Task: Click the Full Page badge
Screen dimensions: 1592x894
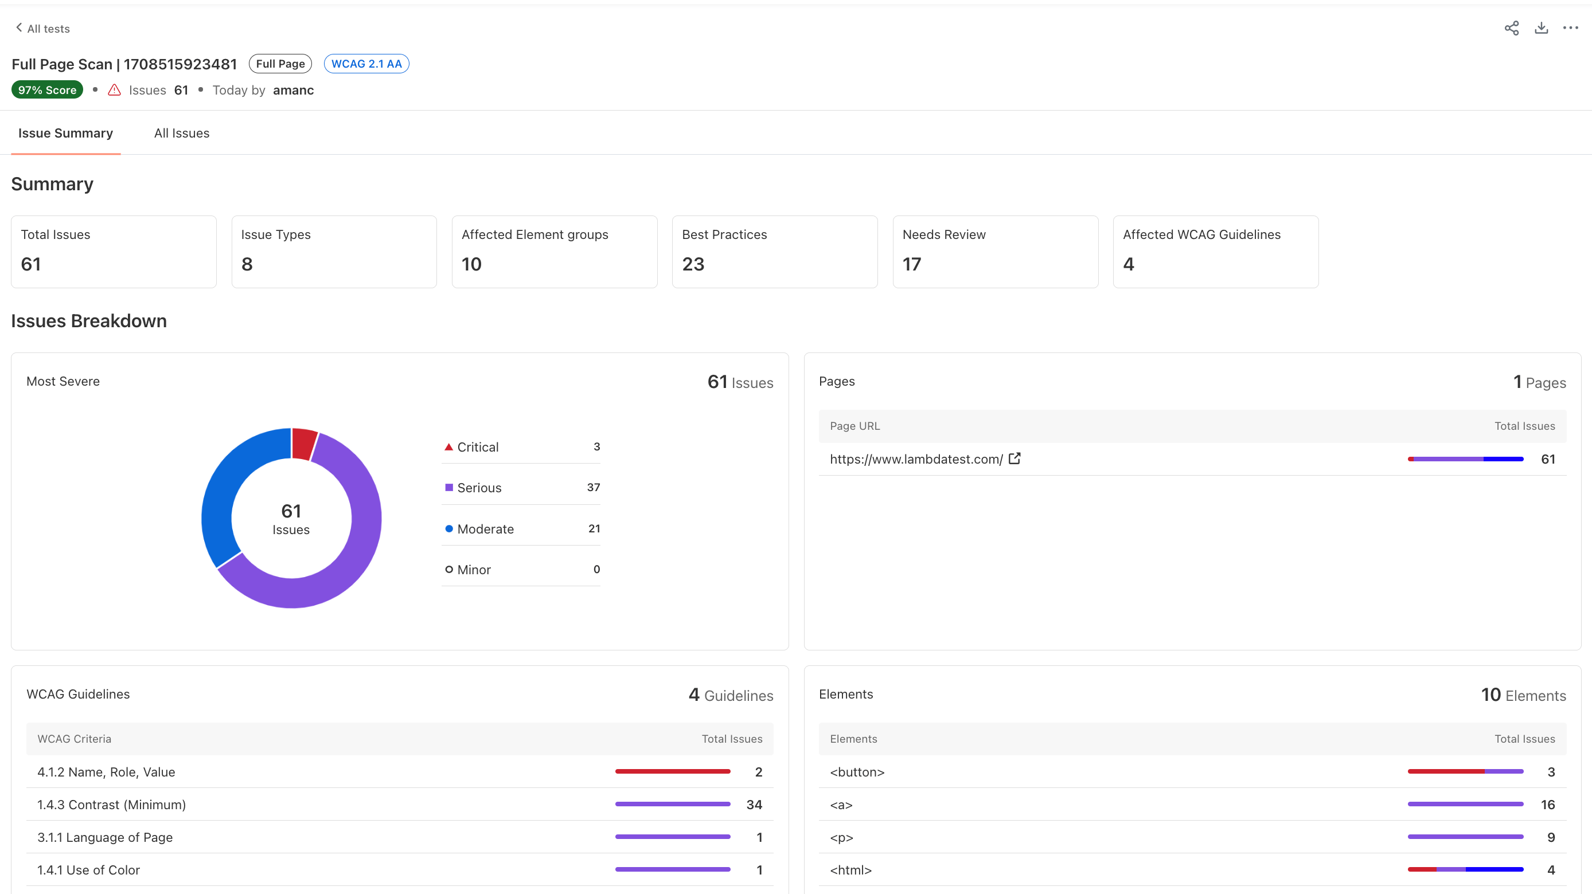Action: (280, 64)
